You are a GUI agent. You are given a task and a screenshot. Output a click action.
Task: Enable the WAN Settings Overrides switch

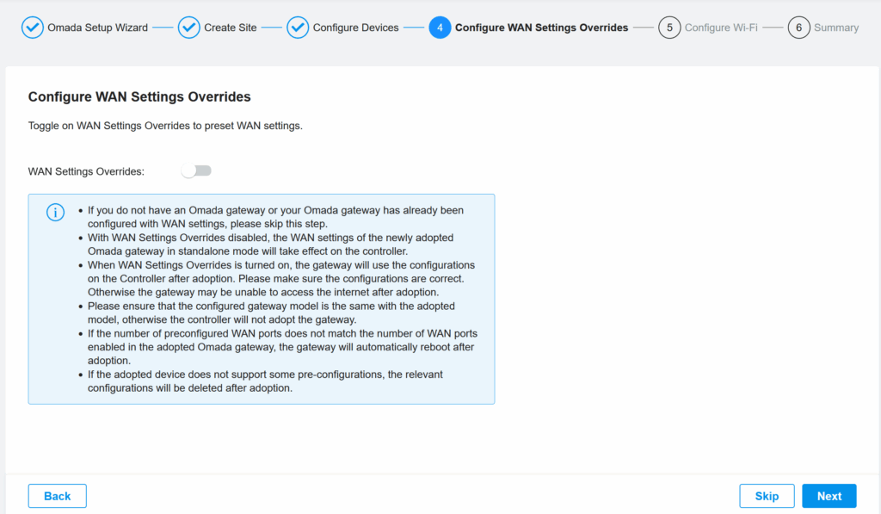(x=196, y=171)
